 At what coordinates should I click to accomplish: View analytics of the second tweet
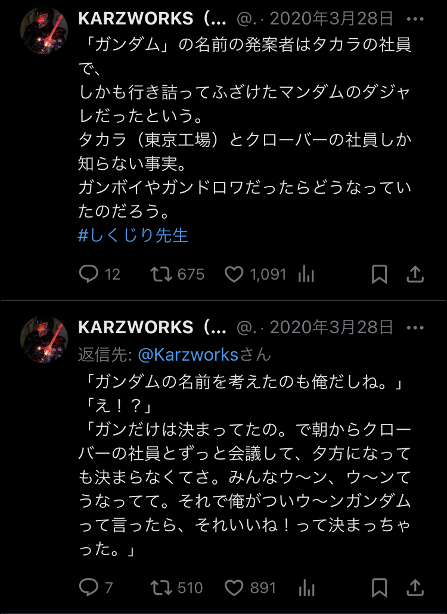coord(306,588)
